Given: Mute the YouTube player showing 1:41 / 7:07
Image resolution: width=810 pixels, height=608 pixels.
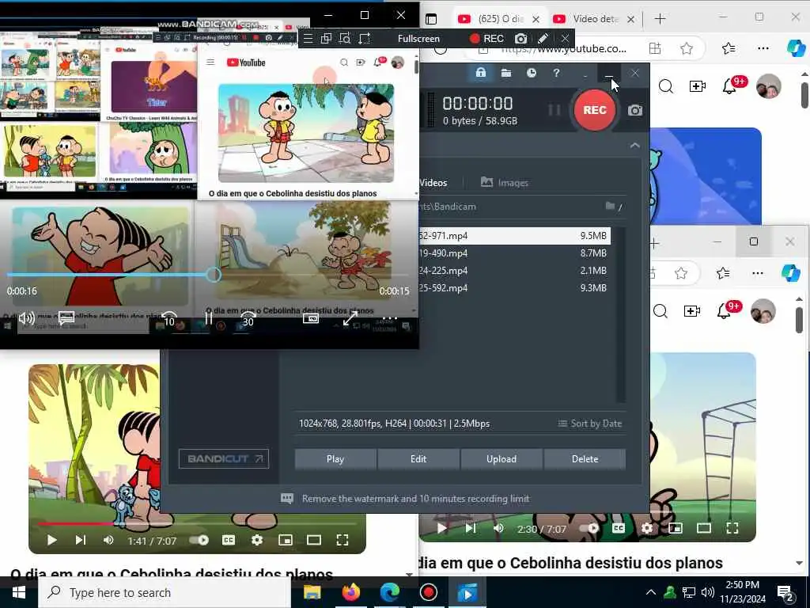Looking at the screenshot, I should tap(108, 540).
